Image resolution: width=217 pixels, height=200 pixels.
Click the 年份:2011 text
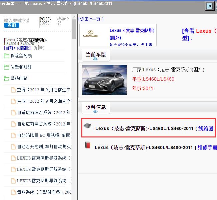(x=142, y=88)
